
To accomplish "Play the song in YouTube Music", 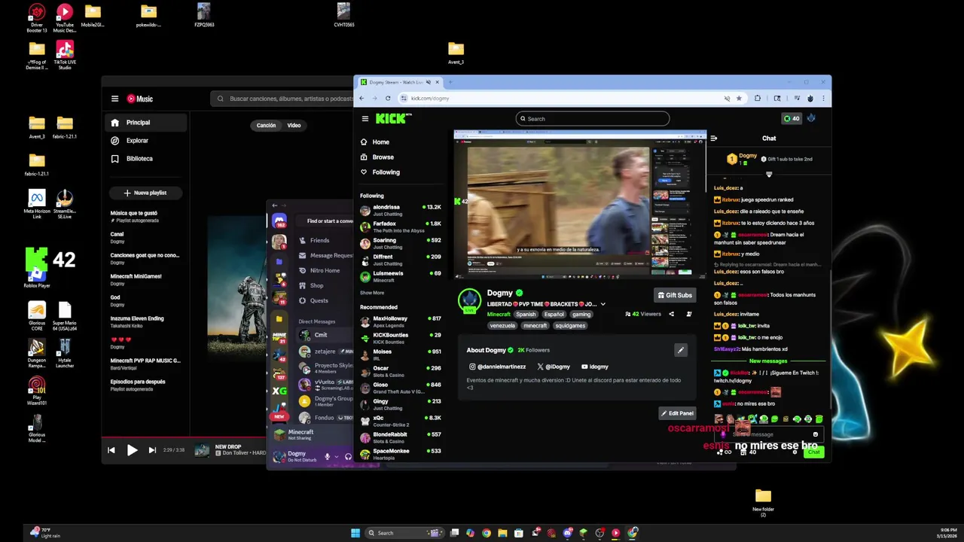I will click(132, 450).
